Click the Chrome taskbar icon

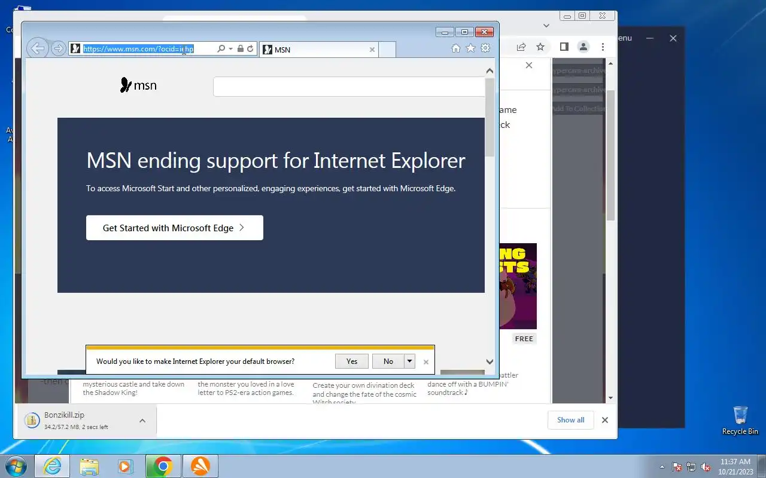pos(163,466)
